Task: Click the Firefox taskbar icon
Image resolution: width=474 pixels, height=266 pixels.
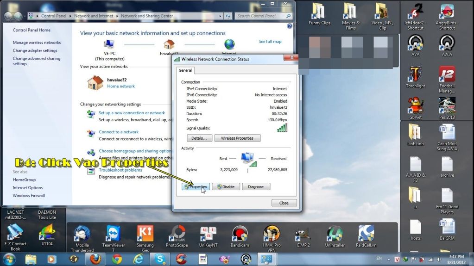Action: (95, 259)
